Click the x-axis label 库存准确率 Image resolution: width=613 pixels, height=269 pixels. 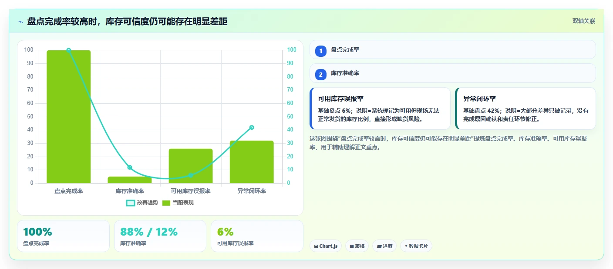pyautogui.click(x=129, y=191)
